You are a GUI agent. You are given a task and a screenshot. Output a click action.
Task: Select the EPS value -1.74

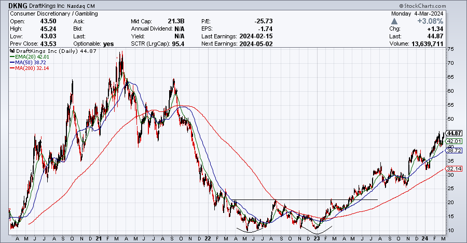265,29
